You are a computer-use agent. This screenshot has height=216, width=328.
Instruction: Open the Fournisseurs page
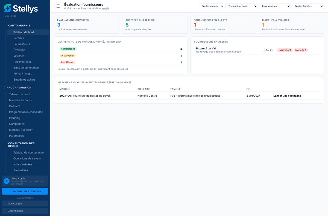pos(28,44)
